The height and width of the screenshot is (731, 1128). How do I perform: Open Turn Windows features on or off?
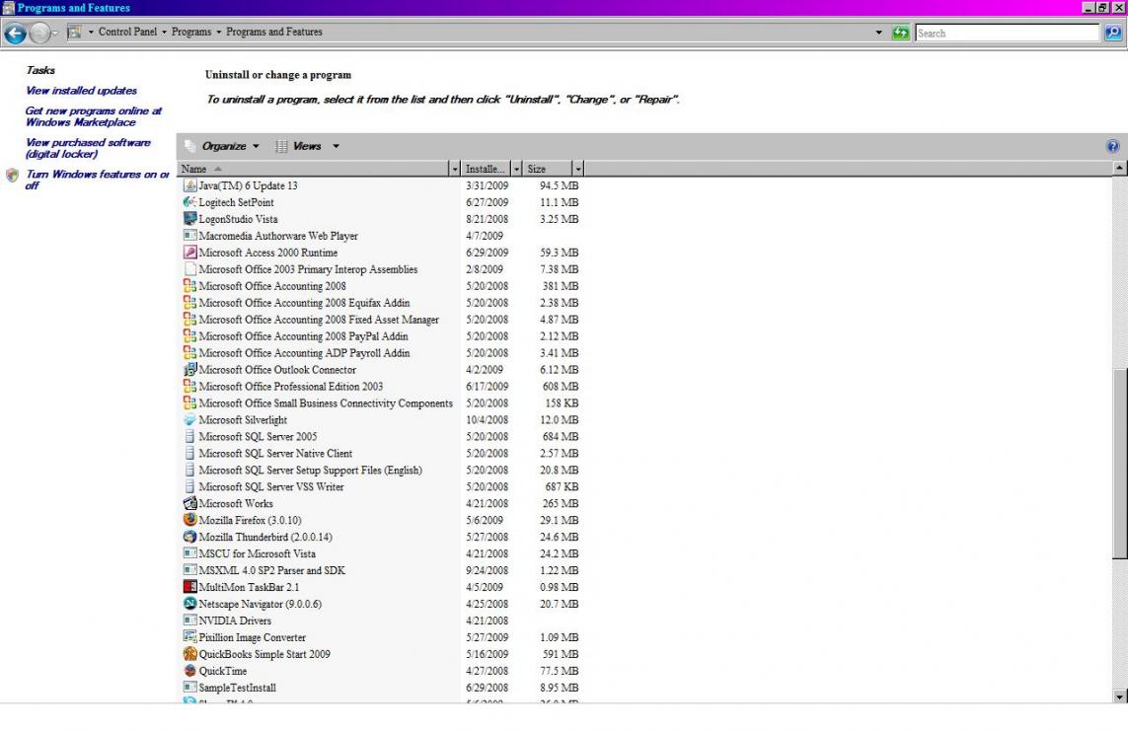(x=97, y=180)
